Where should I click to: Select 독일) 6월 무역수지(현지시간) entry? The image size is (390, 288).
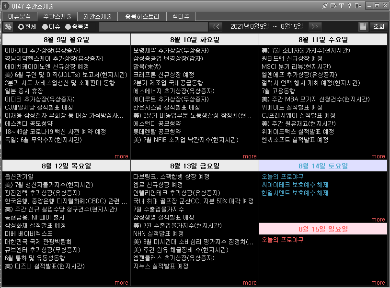click(43, 140)
